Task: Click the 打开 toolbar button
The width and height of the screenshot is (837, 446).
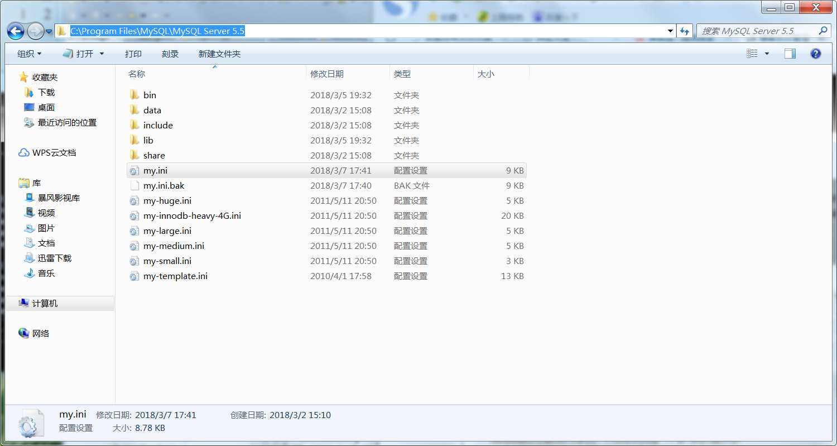Action: [78, 54]
